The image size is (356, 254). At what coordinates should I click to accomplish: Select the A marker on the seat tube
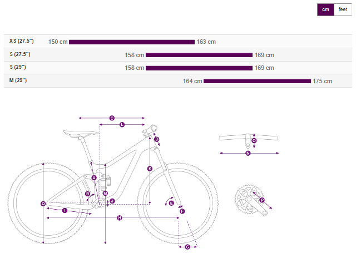(x=94, y=177)
